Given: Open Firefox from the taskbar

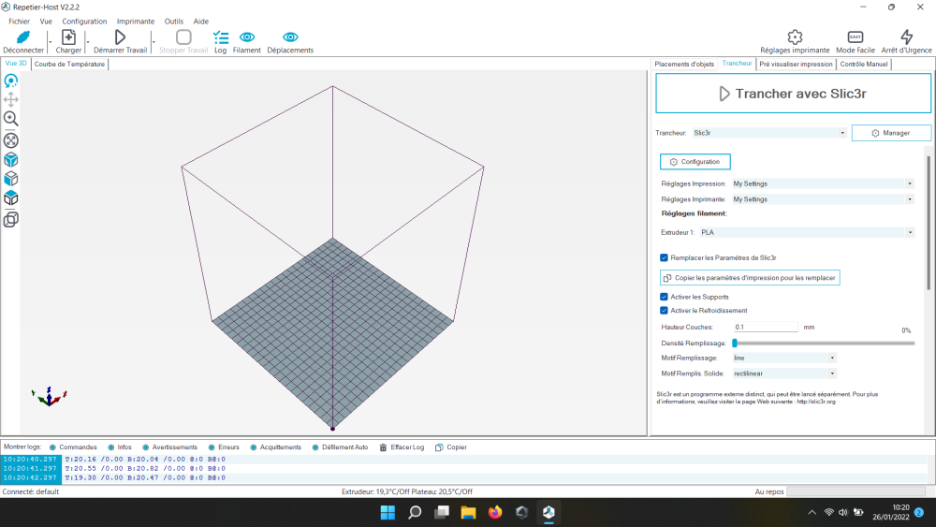Looking at the screenshot, I should click(495, 512).
